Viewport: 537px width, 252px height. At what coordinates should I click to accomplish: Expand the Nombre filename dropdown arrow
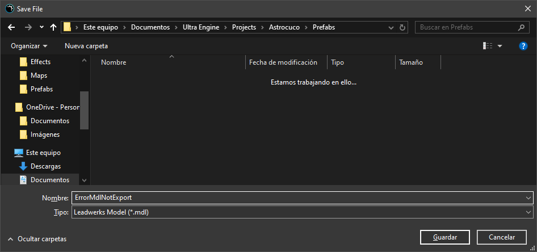click(529, 198)
